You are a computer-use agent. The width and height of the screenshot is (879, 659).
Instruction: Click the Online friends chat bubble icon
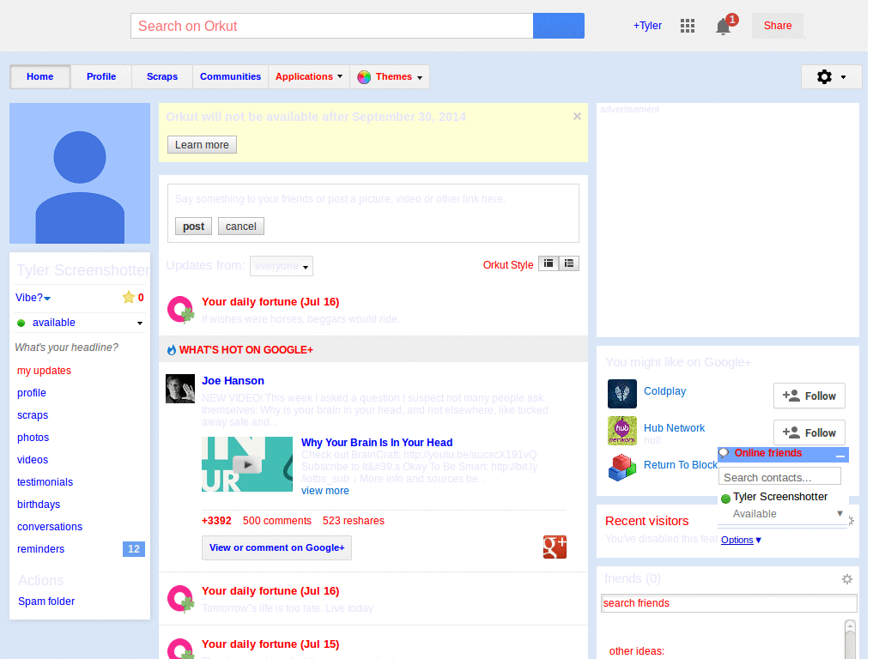(x=724, y=453)
